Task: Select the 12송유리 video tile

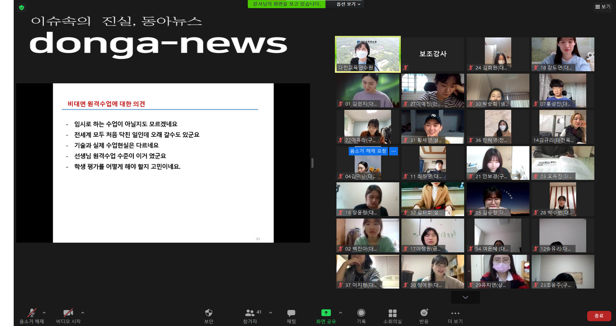Action: pos(563,235)
